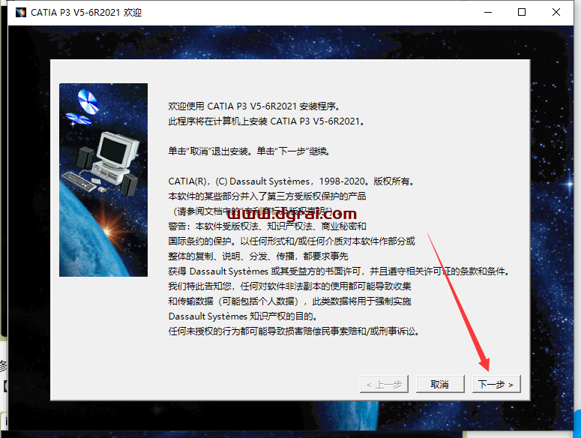
Task: Click the disabled 上一步 (Back) button
Action: (384, 384)
